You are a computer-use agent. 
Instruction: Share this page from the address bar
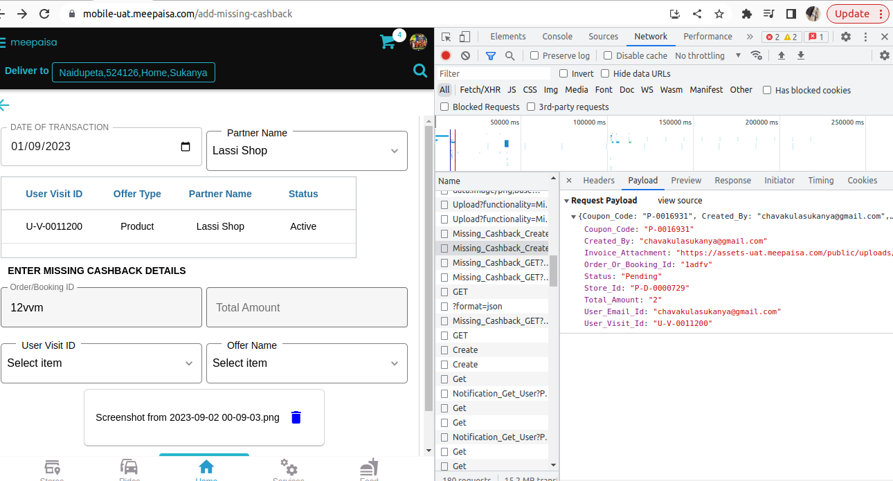(697, 14)
